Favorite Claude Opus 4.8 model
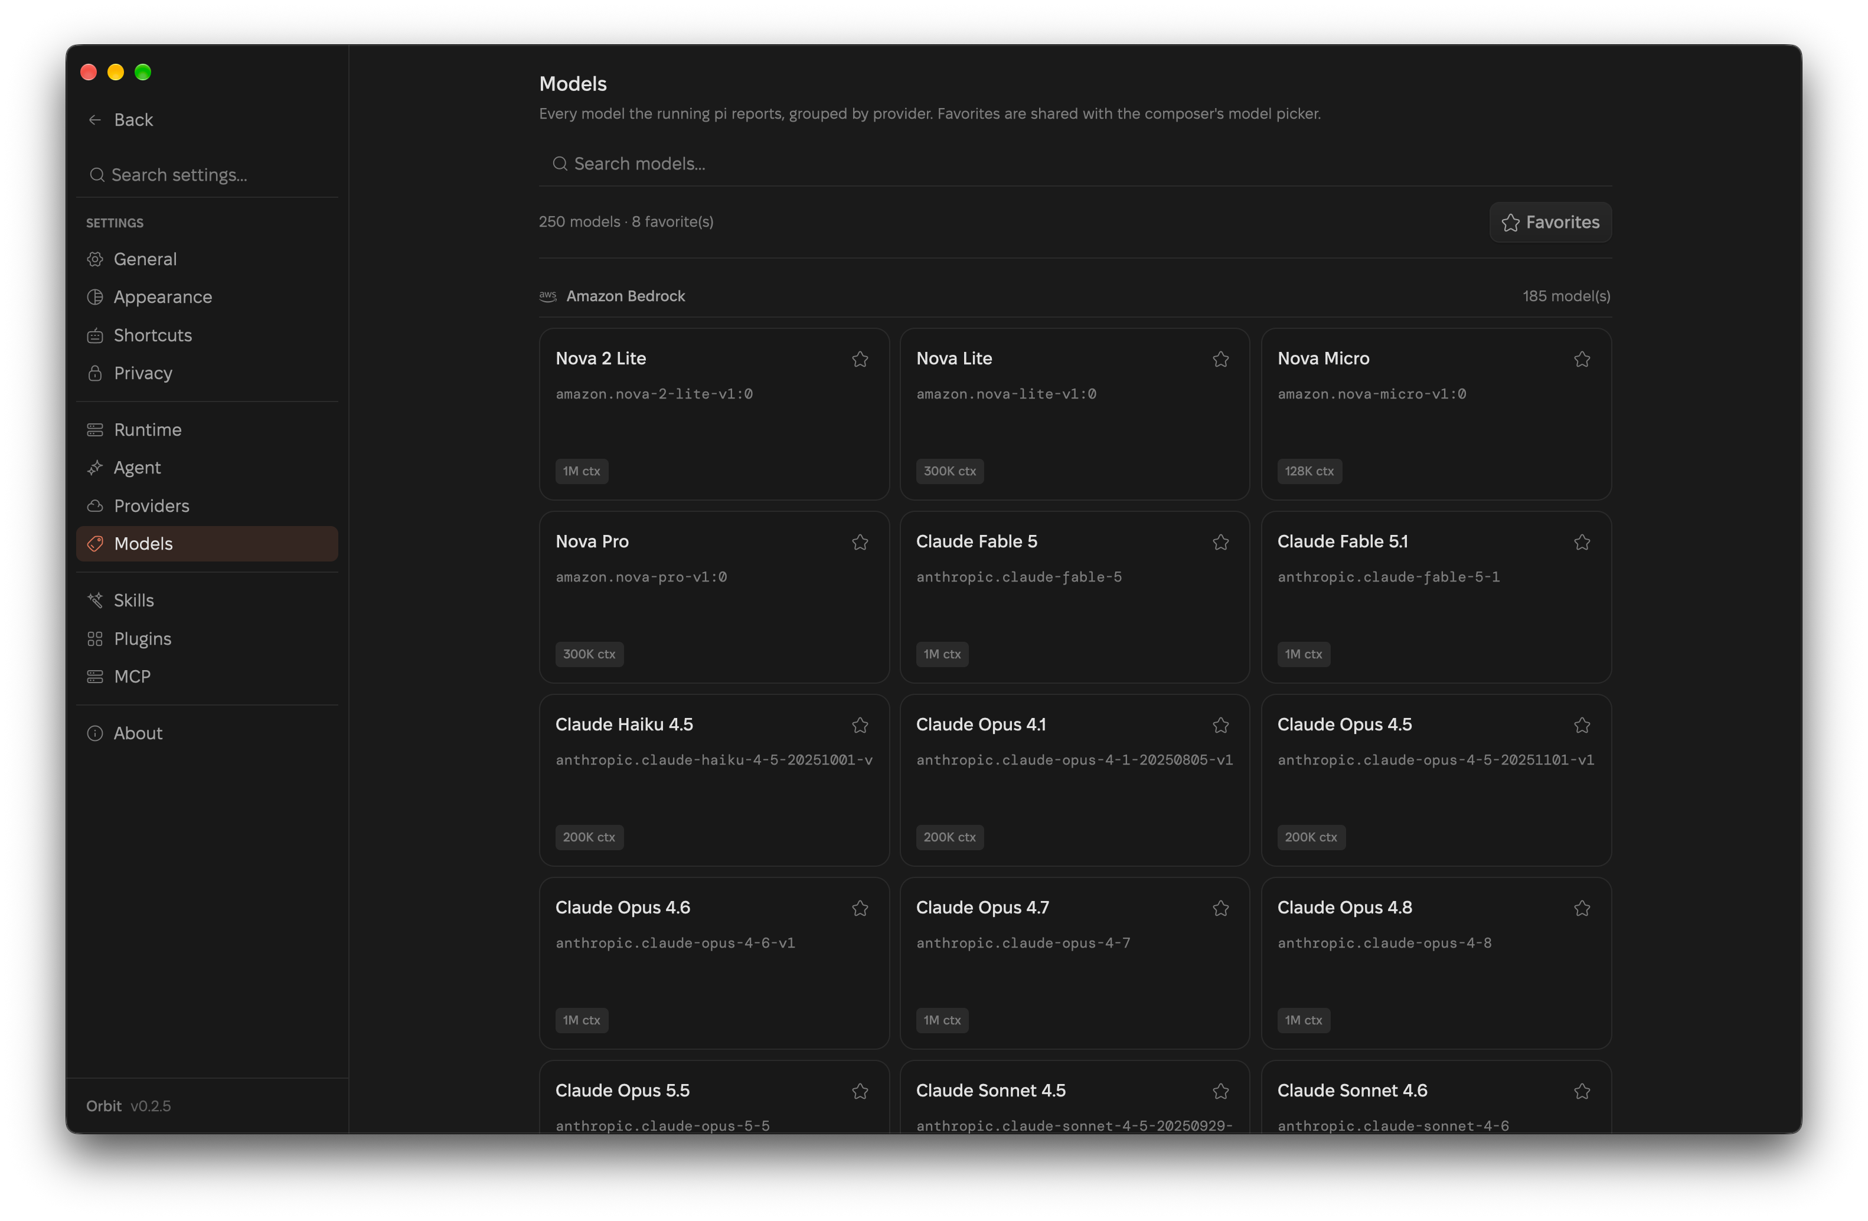Screen dimensions: 1868x1221 point(1582,908)
